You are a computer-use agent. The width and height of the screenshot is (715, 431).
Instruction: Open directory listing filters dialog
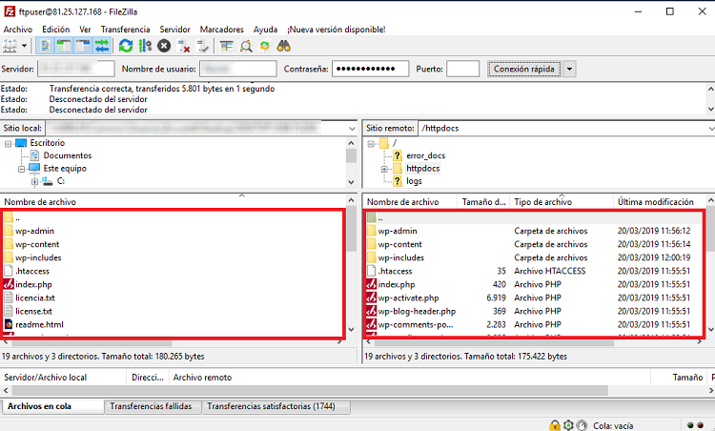tap(227, 46)
